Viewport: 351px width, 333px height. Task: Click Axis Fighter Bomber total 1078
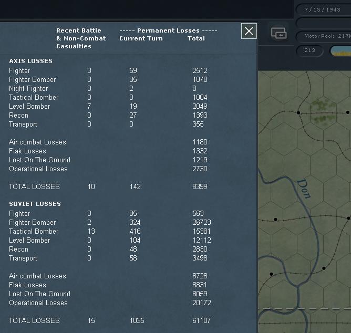click(x=200, y=79)
